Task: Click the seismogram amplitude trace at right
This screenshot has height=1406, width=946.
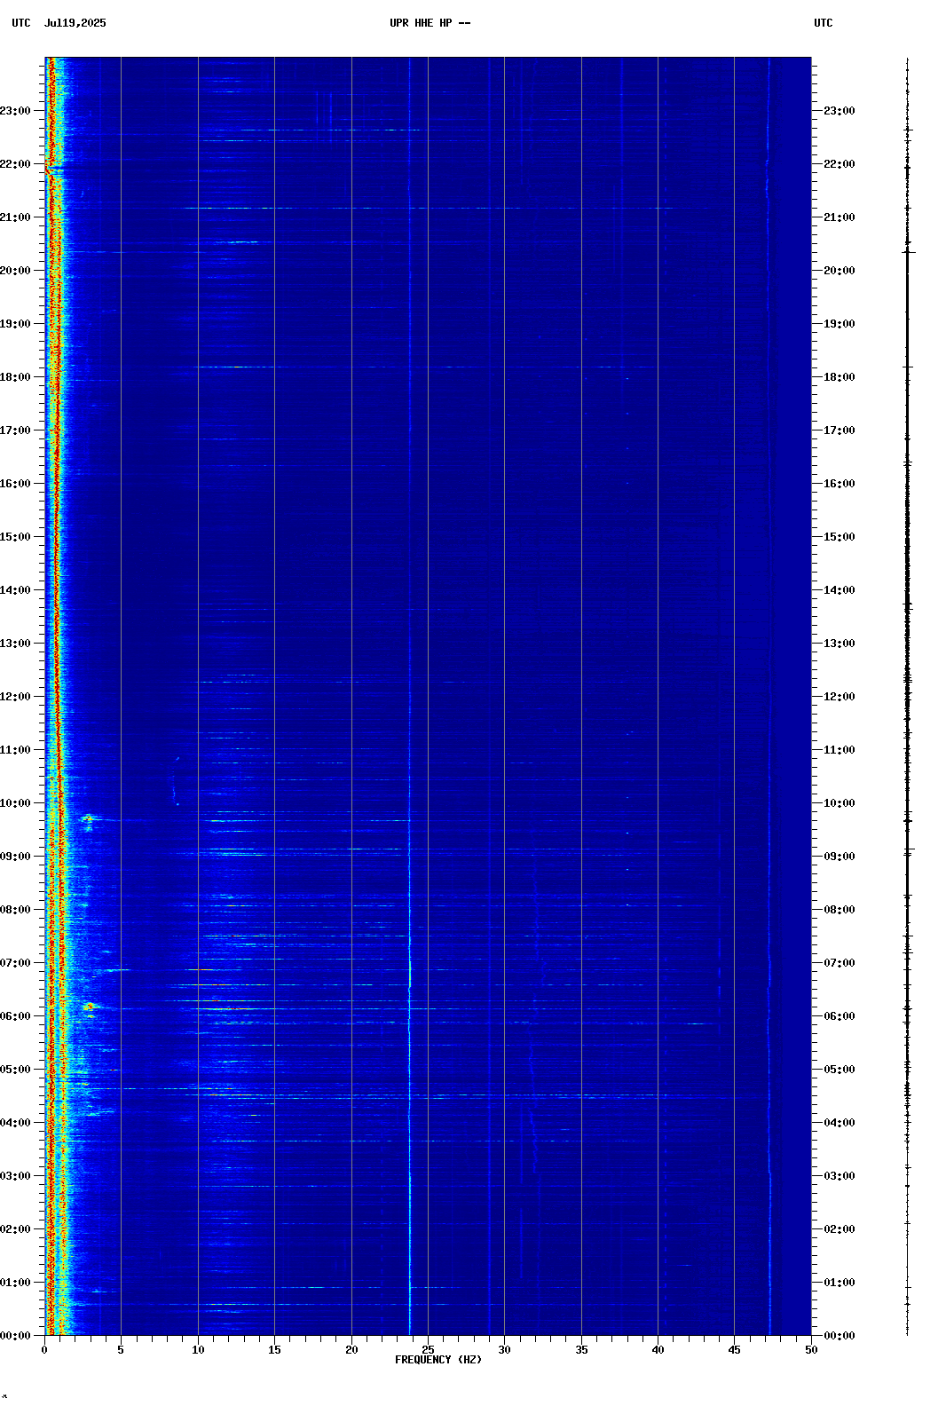Action: pos(908,697)
